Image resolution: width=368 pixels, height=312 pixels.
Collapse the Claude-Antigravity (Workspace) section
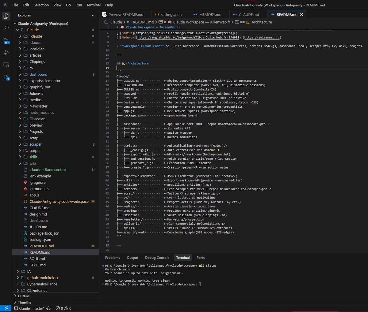click(56, 24)
